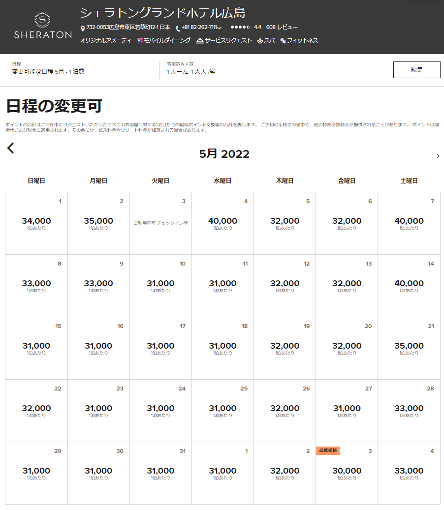Open rooms and guests field 1ルーム

[191, 72]
